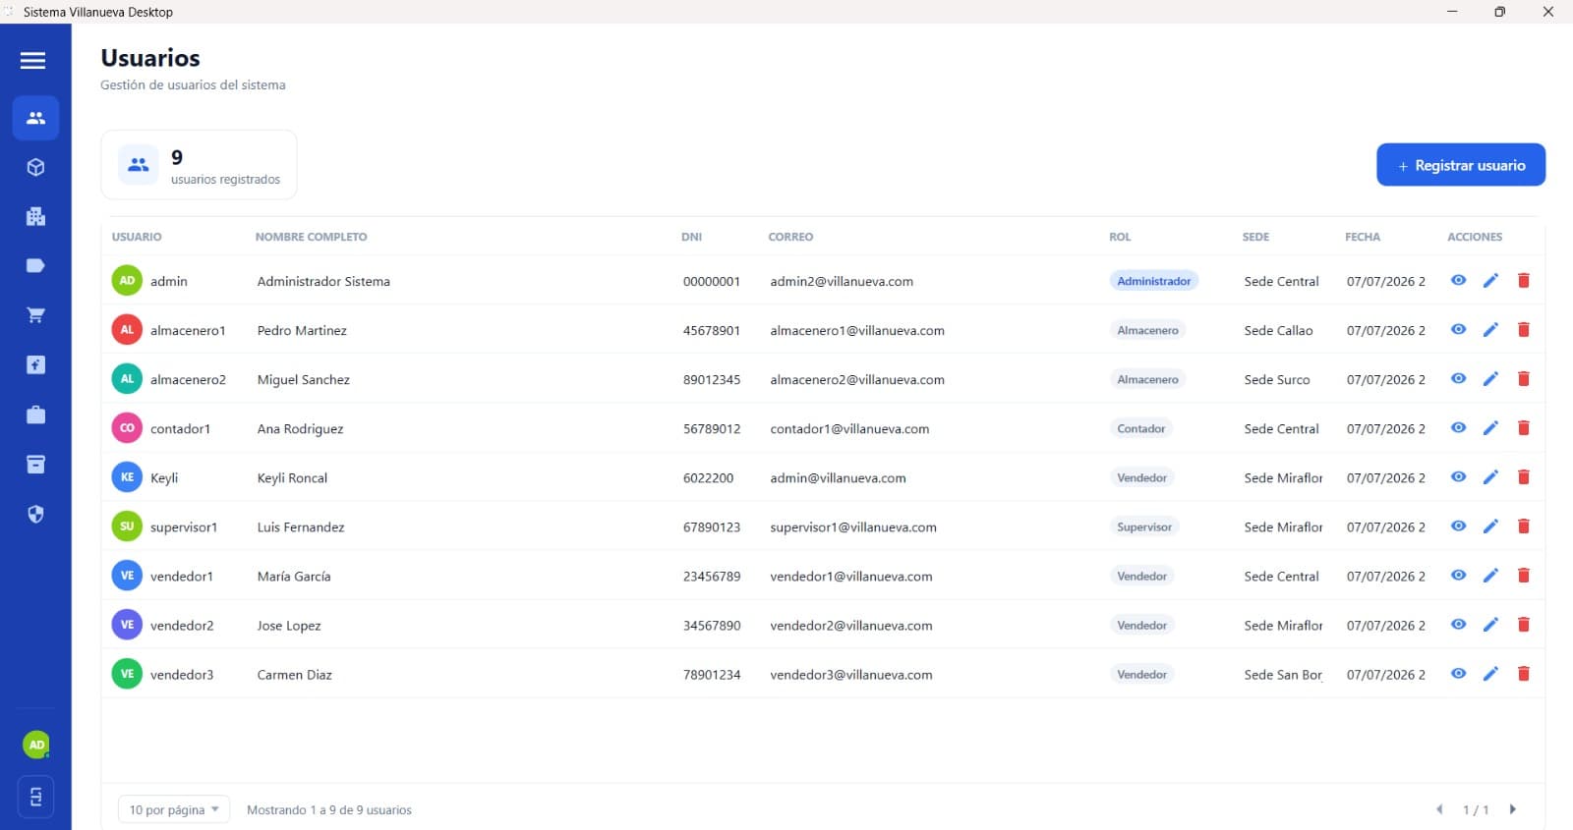Delete user vendedor3 with trash icon
The width and height of the screenshot is (1573, 830).
[x=1524, y=674]
